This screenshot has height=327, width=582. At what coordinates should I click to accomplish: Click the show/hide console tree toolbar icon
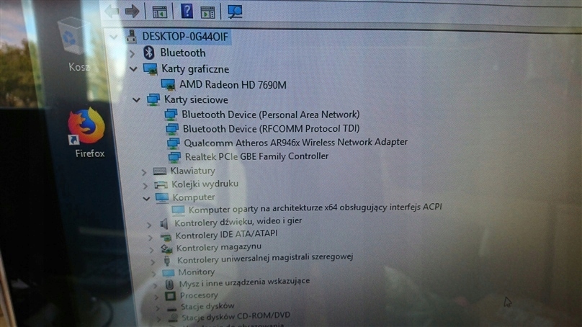tap(160, 12)
